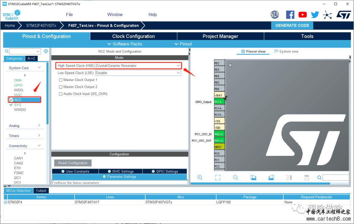Screen dimensions: 354x224
Task: Select the PE2 pin
Action: pos(219,63)
